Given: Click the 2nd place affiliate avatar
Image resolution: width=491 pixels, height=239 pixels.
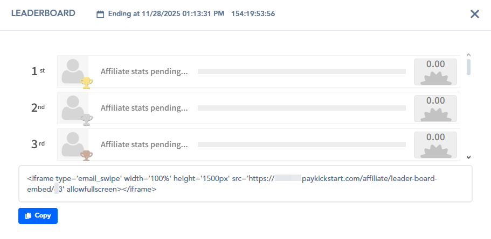Looking at the screenshot, I should point(73,108).
